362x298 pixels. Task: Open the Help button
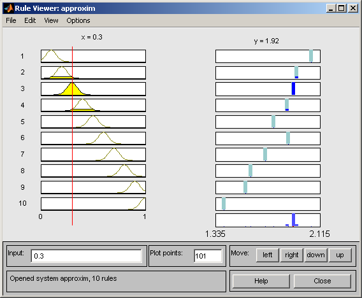click(x=261, y=281)
